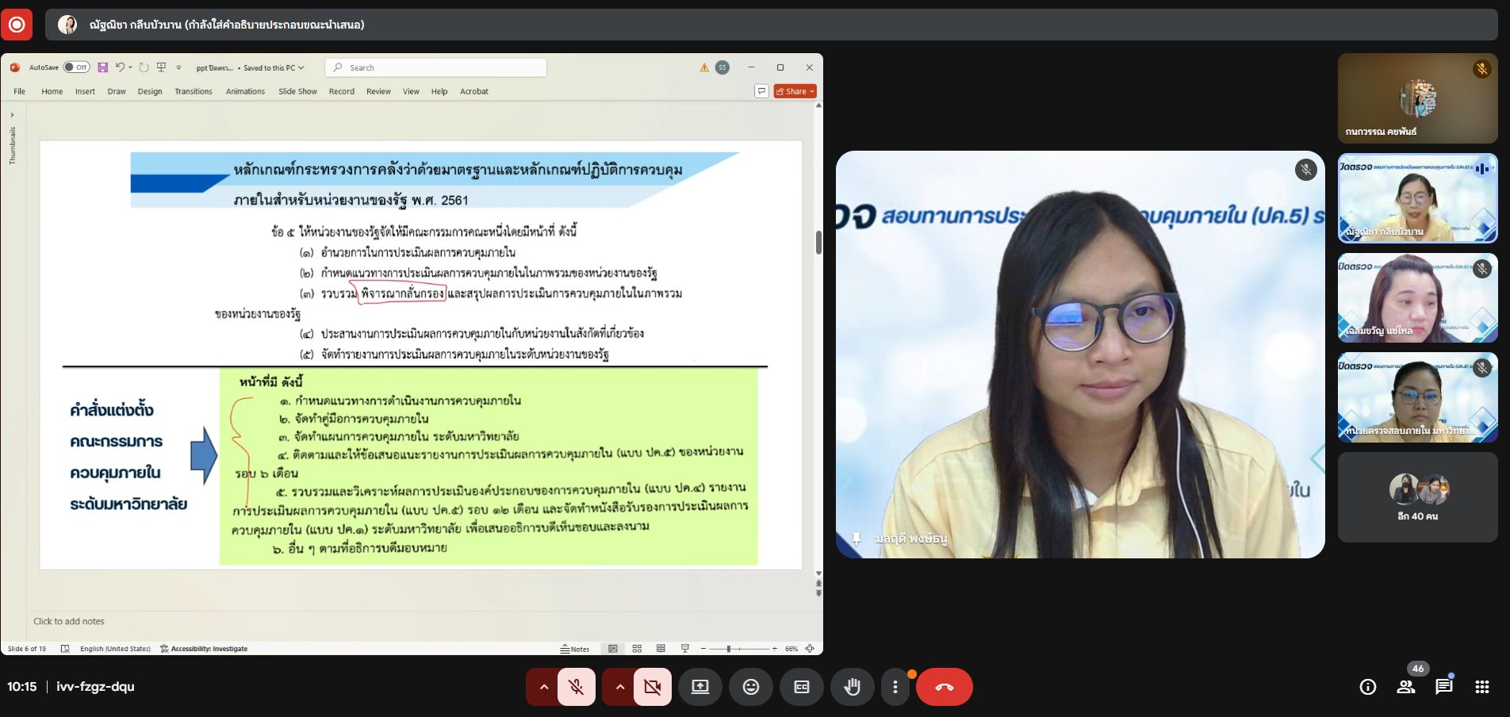This screenshot has height=717, width=1510.
Task: Click the 40 more participants tile
Action: click(1417, 497)
